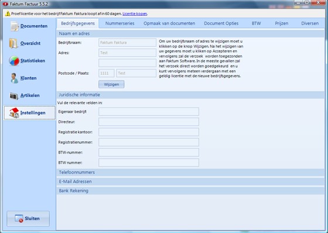Switch to the Nummerseries tab
The height and width of the screenshot is (233, 328).
point(120,23)
